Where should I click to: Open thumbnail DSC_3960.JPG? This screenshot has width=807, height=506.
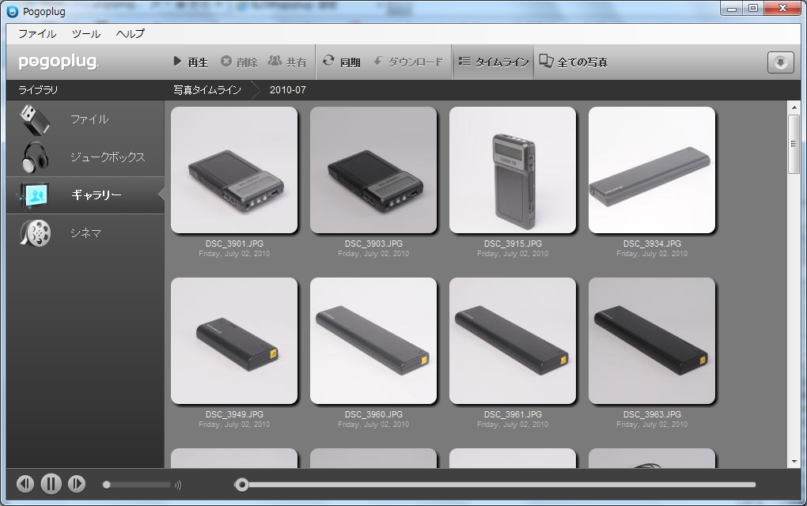tap(373, 341)
